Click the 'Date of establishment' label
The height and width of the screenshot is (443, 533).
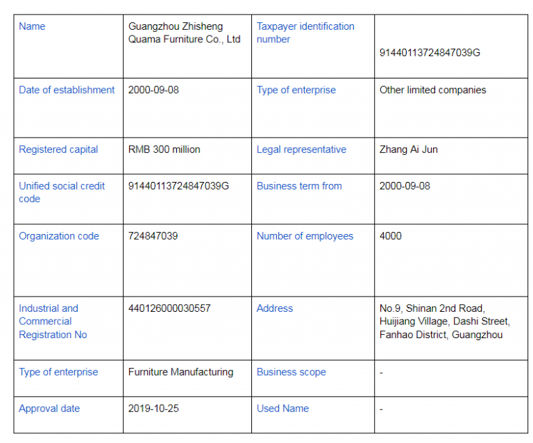coord(67,90)
